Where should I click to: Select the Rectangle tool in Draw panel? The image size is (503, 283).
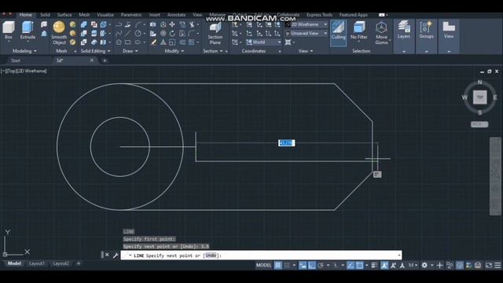coord(127,42)
